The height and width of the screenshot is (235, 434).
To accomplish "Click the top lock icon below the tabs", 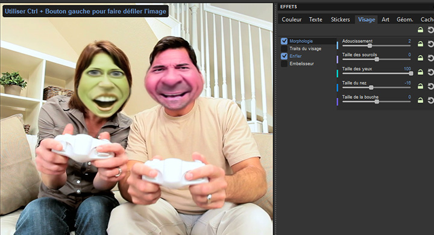I will (x=420, y=30).
